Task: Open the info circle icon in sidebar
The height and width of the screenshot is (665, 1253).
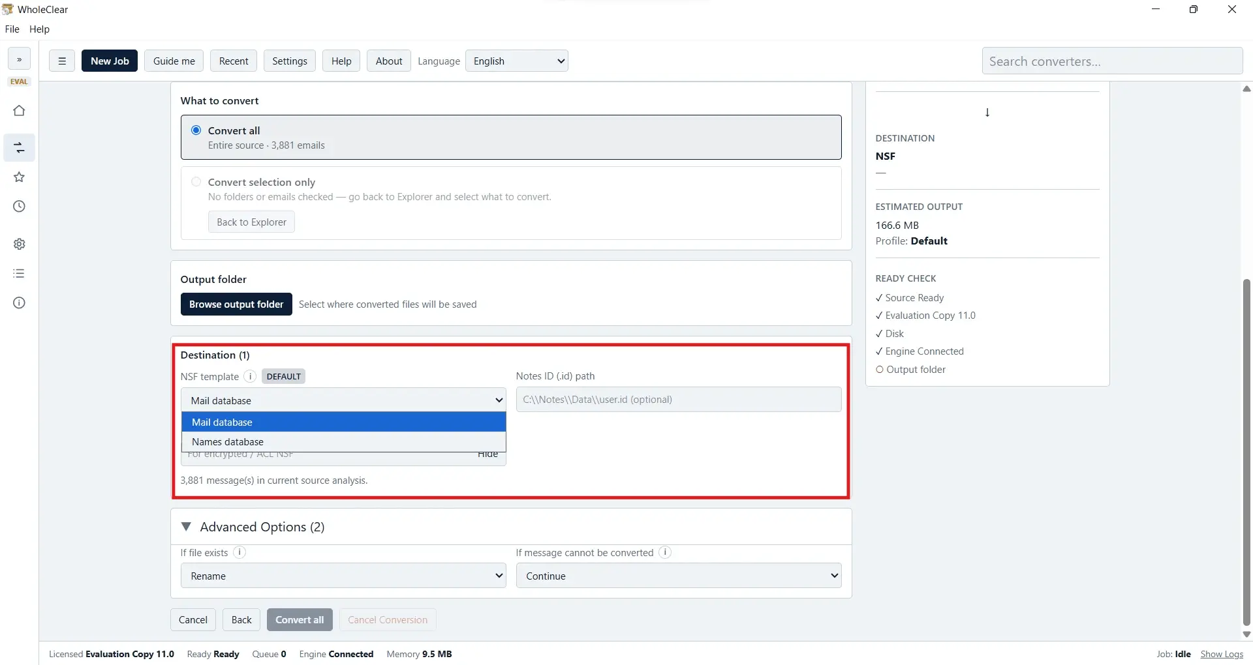Action: 19,303
